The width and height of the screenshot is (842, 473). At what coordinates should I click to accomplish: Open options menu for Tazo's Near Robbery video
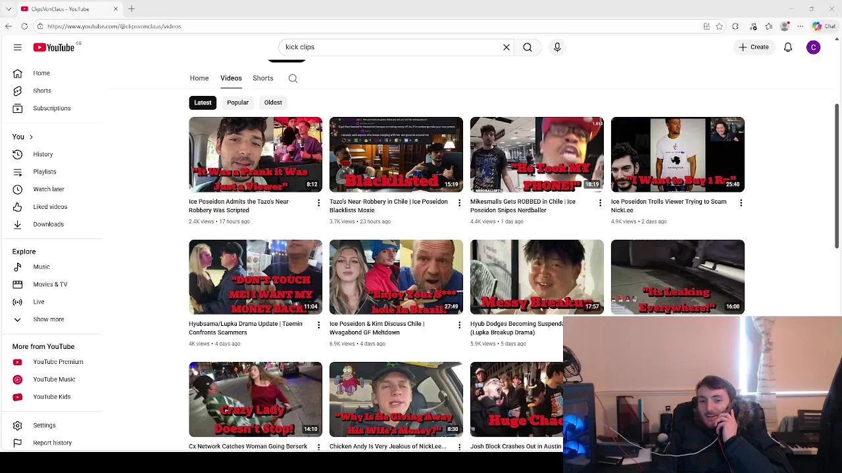click(459, 203)
